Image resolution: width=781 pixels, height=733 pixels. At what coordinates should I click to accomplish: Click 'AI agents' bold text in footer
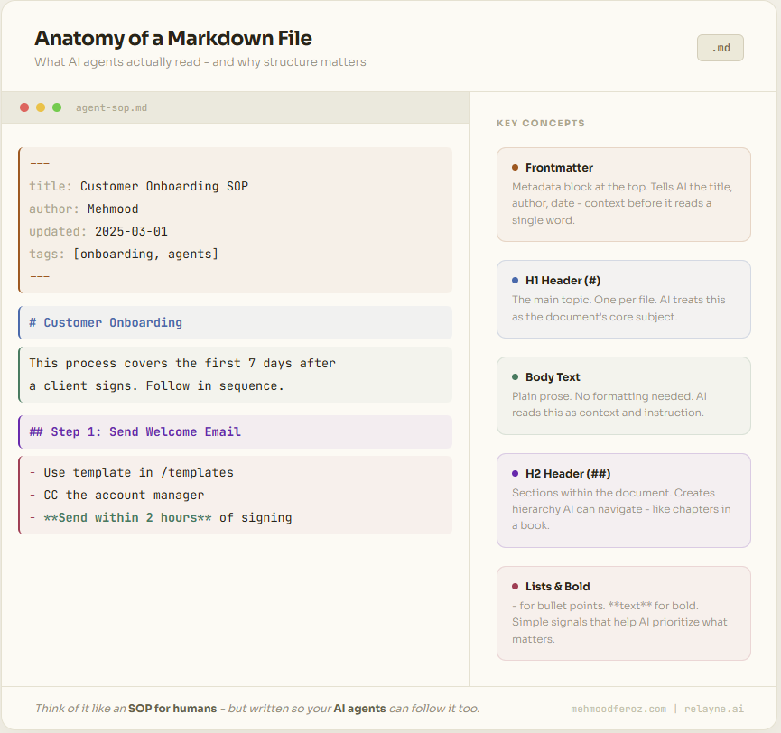pyautogui.click(x=359, y=708)
